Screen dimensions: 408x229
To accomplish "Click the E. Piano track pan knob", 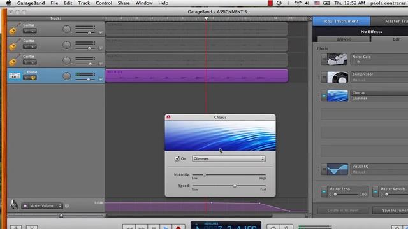I will coord(66,76).
